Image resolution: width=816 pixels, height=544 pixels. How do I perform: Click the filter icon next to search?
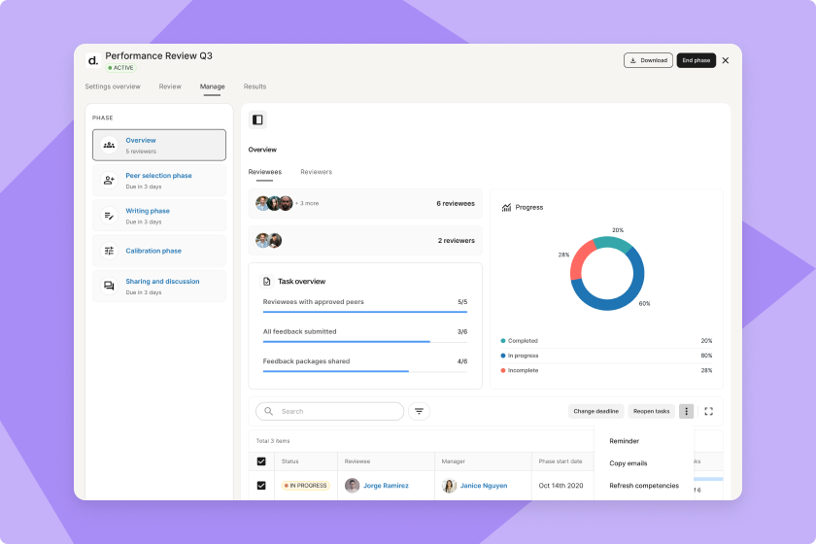coord(419,411)
